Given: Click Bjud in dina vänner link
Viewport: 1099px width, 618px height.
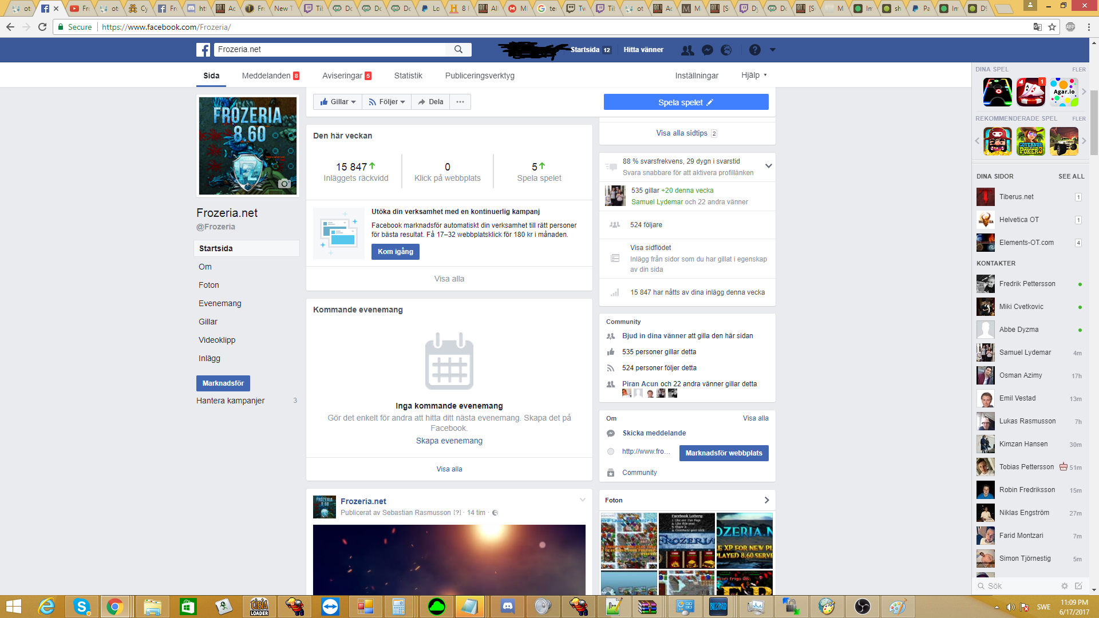Looking at the screenshot, I should [654, 336].
